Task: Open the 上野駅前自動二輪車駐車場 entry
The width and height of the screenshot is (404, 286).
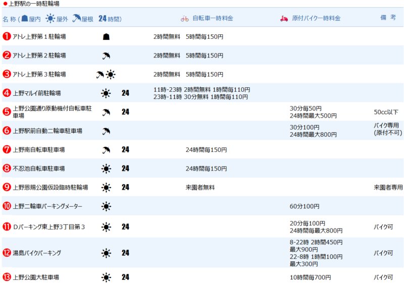Action: click(47, 131)
